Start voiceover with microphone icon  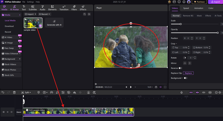click(x=181, y=92)
